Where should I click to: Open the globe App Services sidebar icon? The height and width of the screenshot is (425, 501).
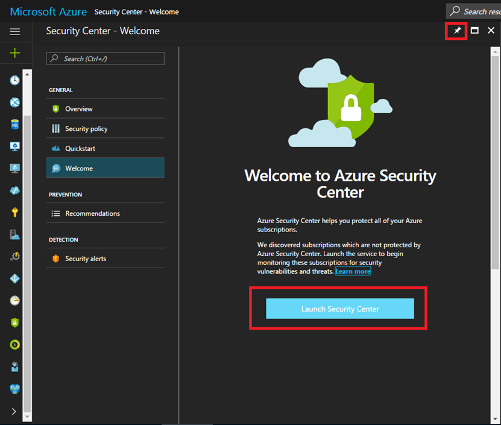tap(14, 102)
